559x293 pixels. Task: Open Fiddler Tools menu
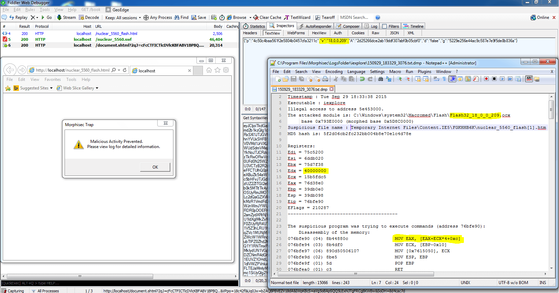tap(45, 10)
